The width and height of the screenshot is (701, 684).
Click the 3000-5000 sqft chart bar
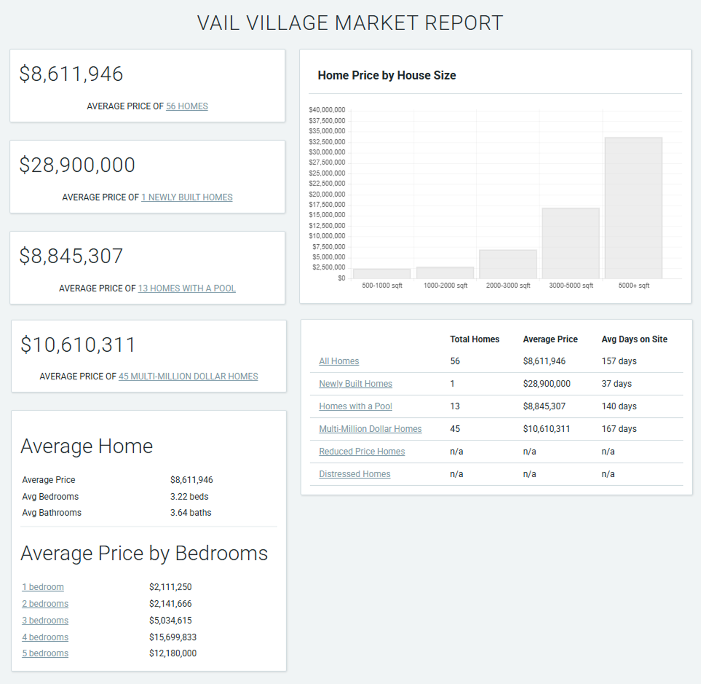tap(571, 244)
